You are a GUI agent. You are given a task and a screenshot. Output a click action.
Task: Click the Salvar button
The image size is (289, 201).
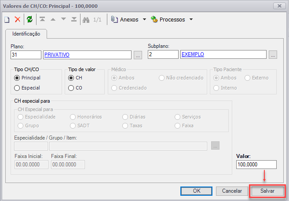(x=267, y=191)
